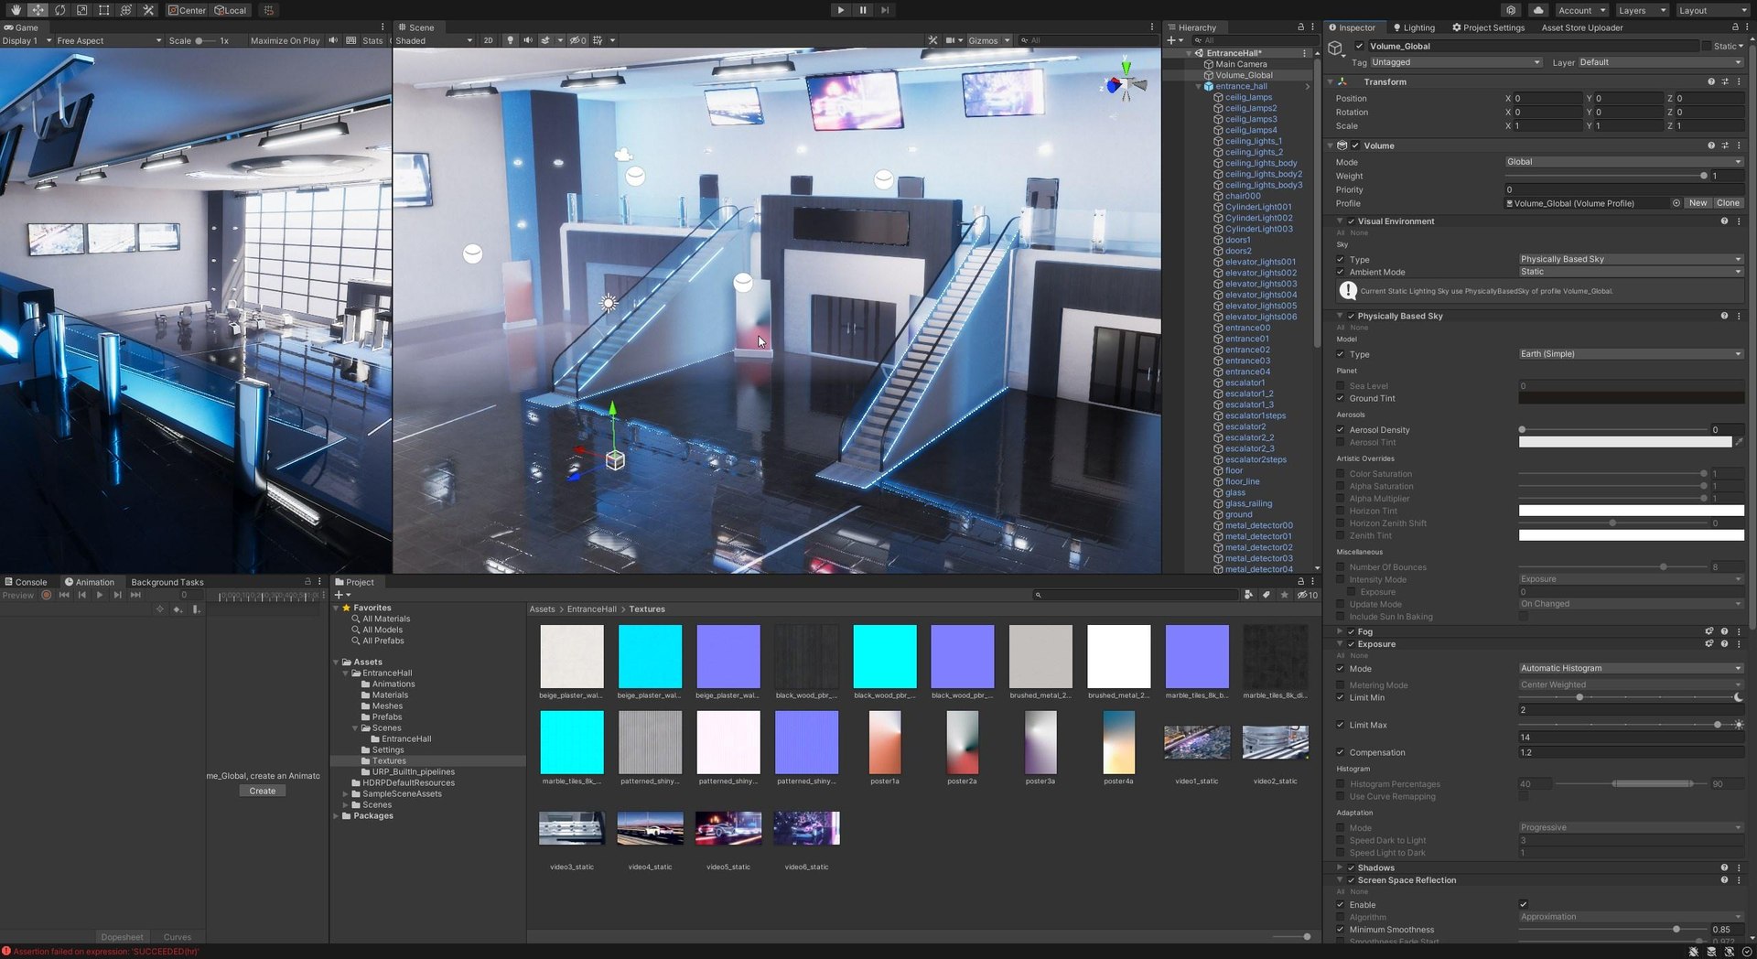
Task: Open the Free Aspect dropdown
Action: coord(109,40)
